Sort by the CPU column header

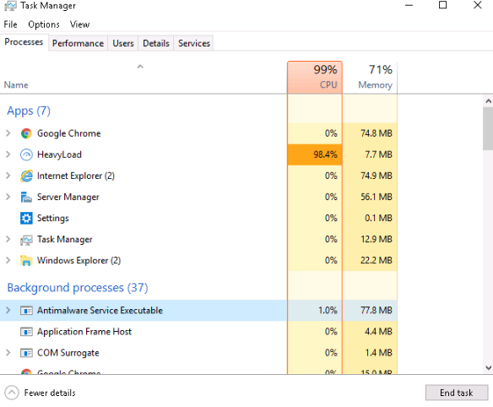coord(315,78)
